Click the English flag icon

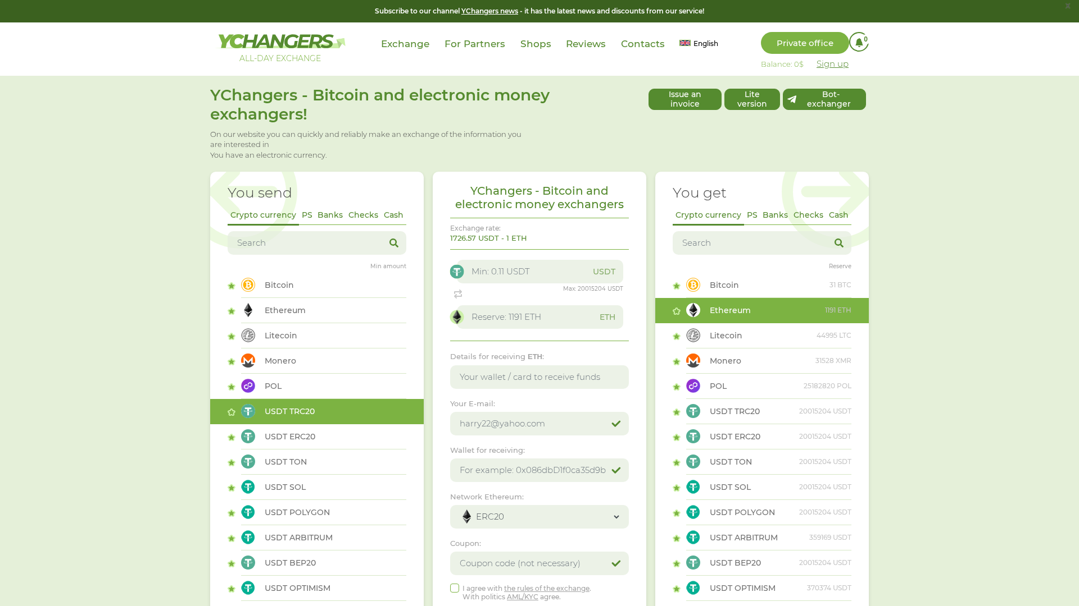coord(684,43)
